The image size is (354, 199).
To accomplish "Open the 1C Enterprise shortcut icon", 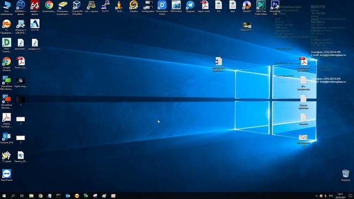I will click(x=7, y=27).
